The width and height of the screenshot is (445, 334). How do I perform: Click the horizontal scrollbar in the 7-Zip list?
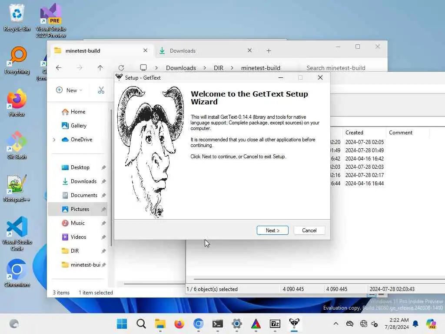click(319, 279)
